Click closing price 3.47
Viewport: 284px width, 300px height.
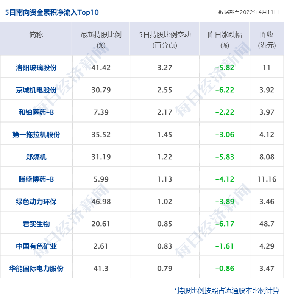(267, 269)
